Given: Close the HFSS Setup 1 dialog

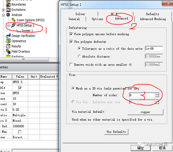Looking at the screenshot, I should click(x=168, y=3).
